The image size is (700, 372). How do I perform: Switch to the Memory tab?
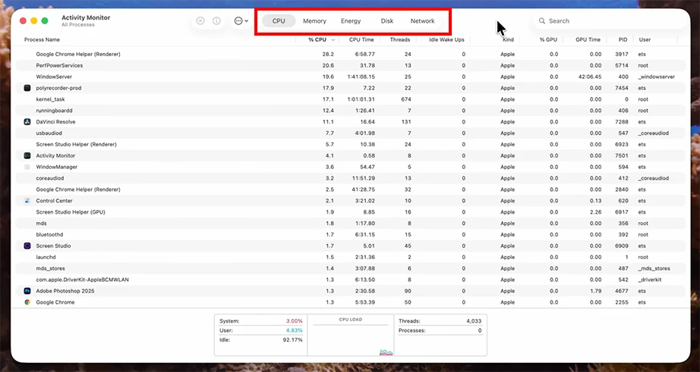[x=315, y=21]
